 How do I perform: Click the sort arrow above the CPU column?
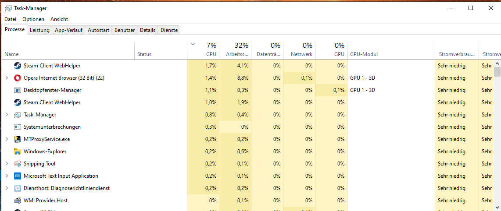click(x=193, y=45)
